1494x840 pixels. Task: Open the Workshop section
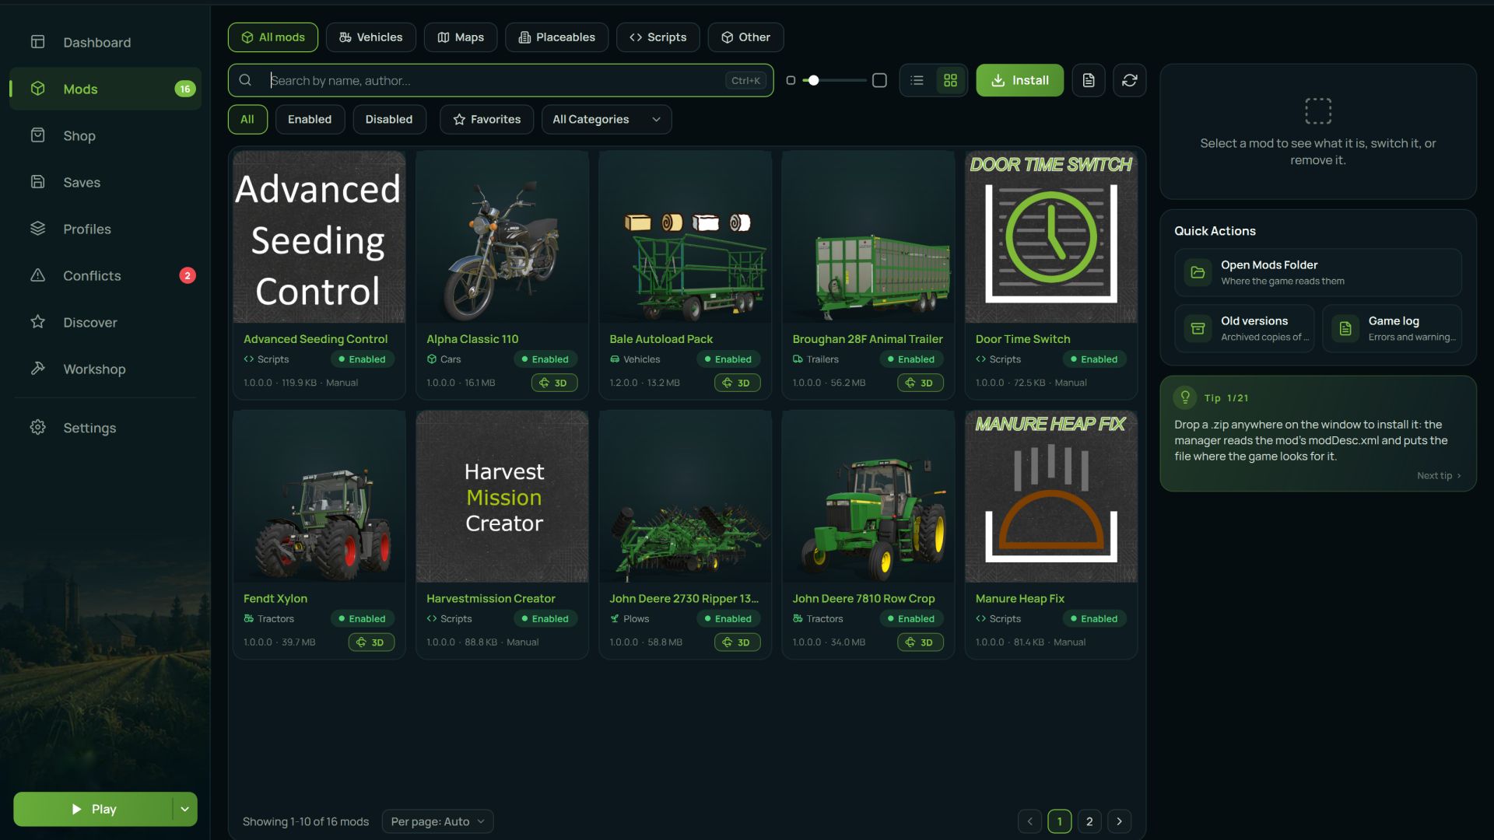105,369
